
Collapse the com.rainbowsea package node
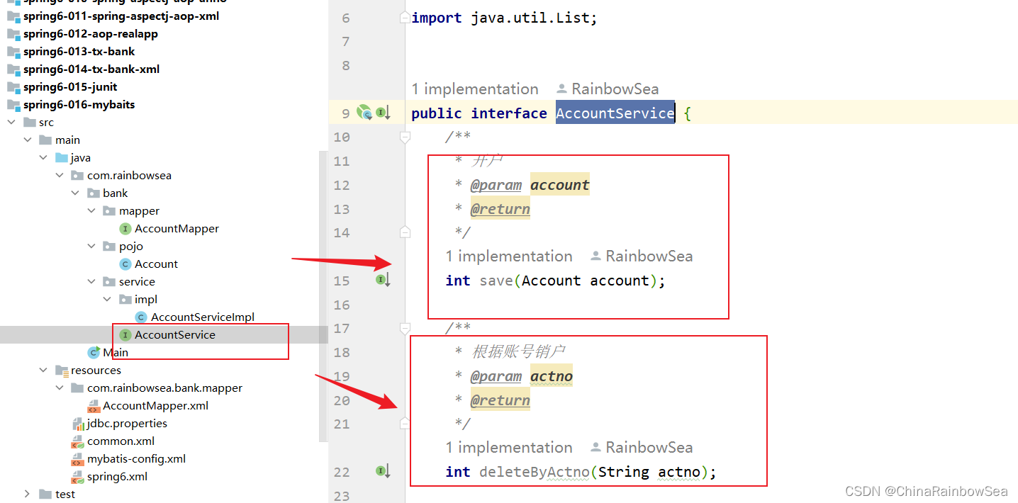(60, 176)
